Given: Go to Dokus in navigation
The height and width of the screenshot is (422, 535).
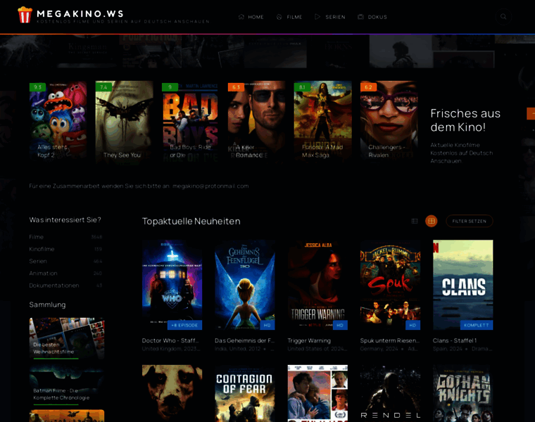Looking at the screenshot, I should click(x=377, y=17).
